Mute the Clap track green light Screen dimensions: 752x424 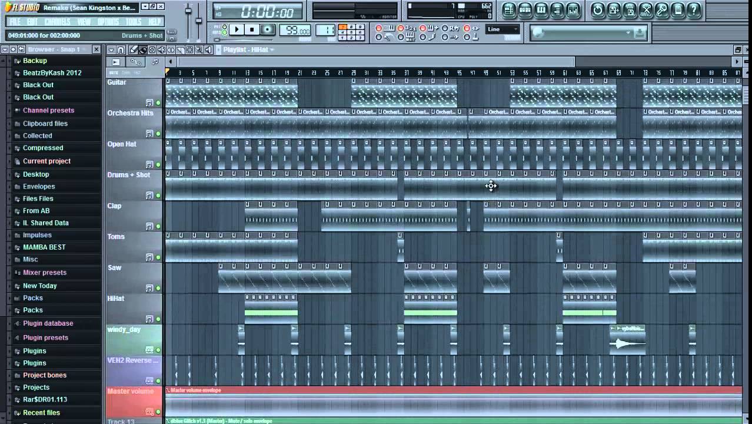[x=158, y=226]
